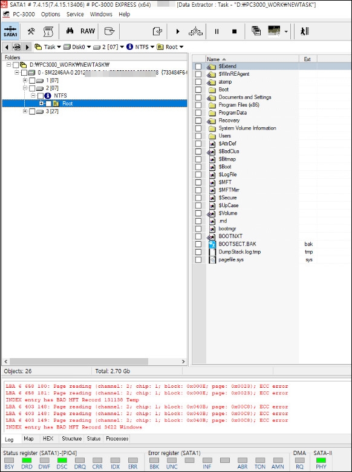Select the System Volume Information folder
Viewport: 352px width, 472px height.
click(247, 128)
